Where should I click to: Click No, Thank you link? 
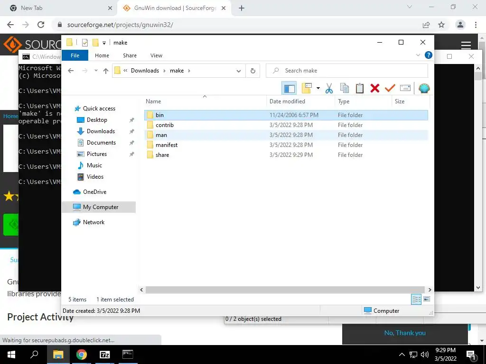click(405, 333)
